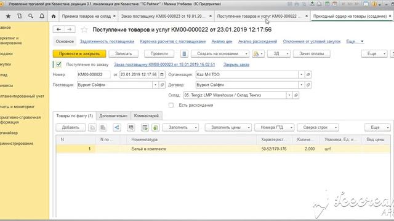The image size is (394, 221).
Task: Click the 'Провести и закрыть' button
Action: pyautogui.click(x=79, y=53)
